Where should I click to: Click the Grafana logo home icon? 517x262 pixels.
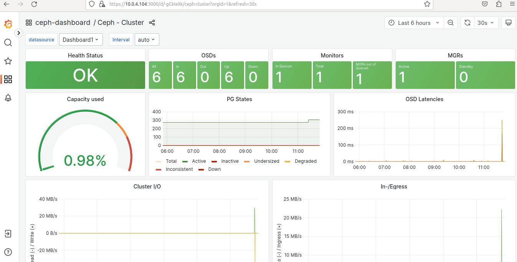click(x=8, y=25)
